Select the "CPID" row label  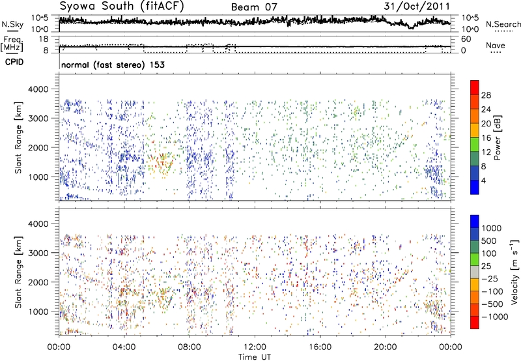pos(14,62)
